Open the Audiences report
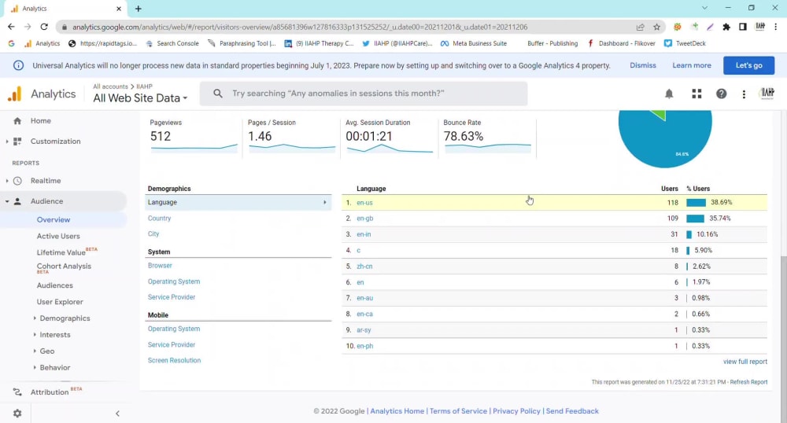The height and width of the screenshot is (423, 787). (x=55, y=285)
